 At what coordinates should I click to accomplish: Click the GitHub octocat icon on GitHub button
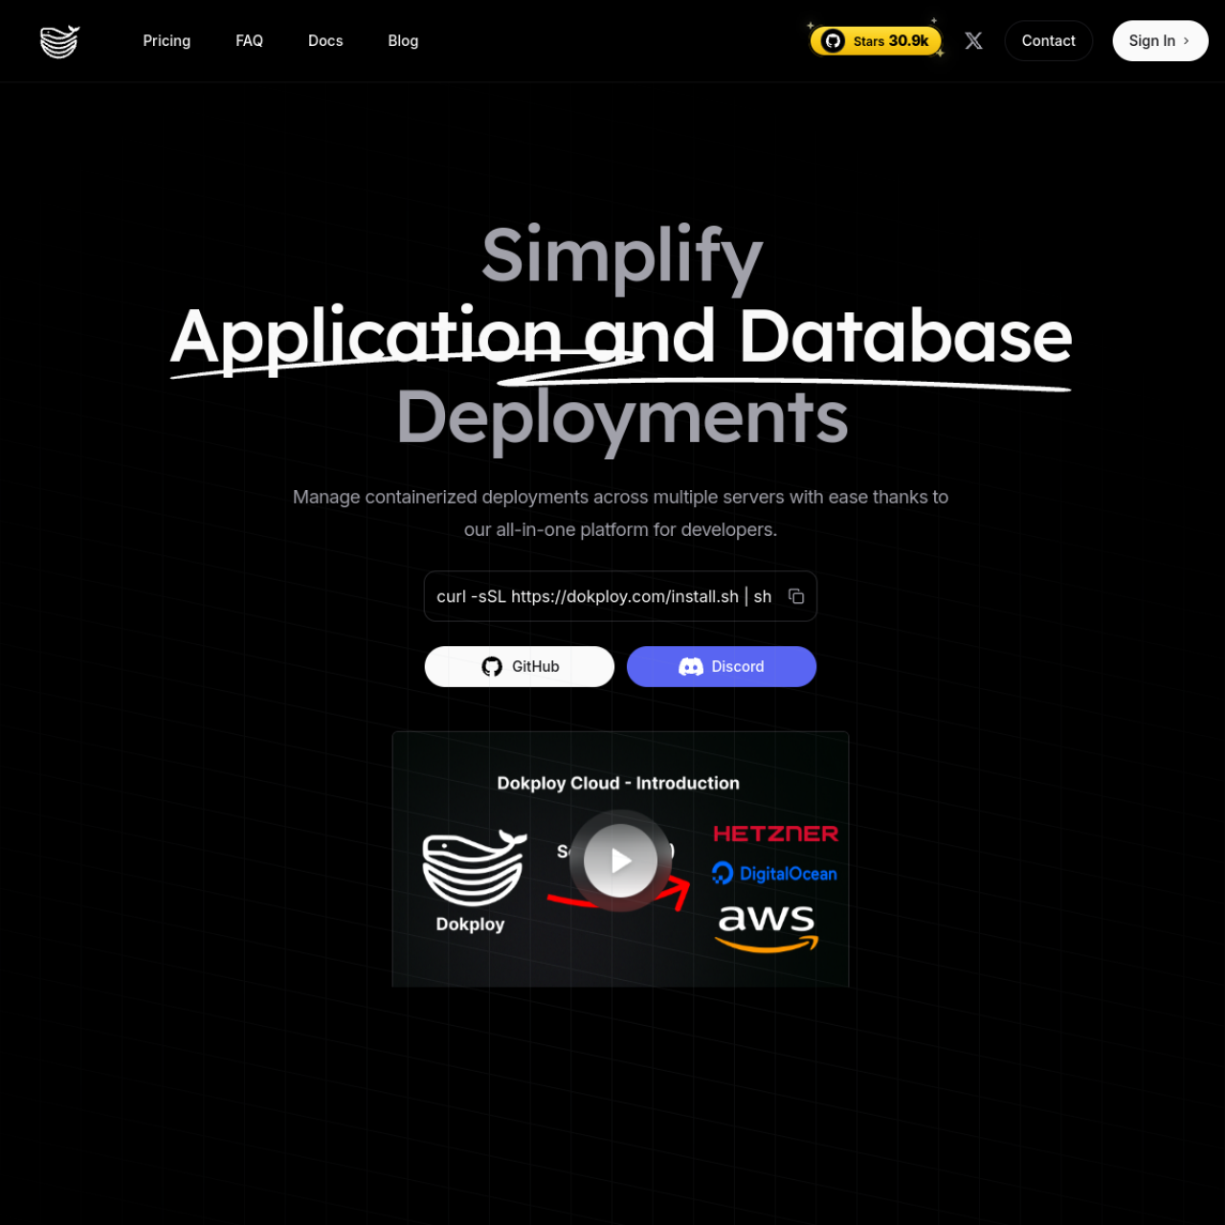493,666
